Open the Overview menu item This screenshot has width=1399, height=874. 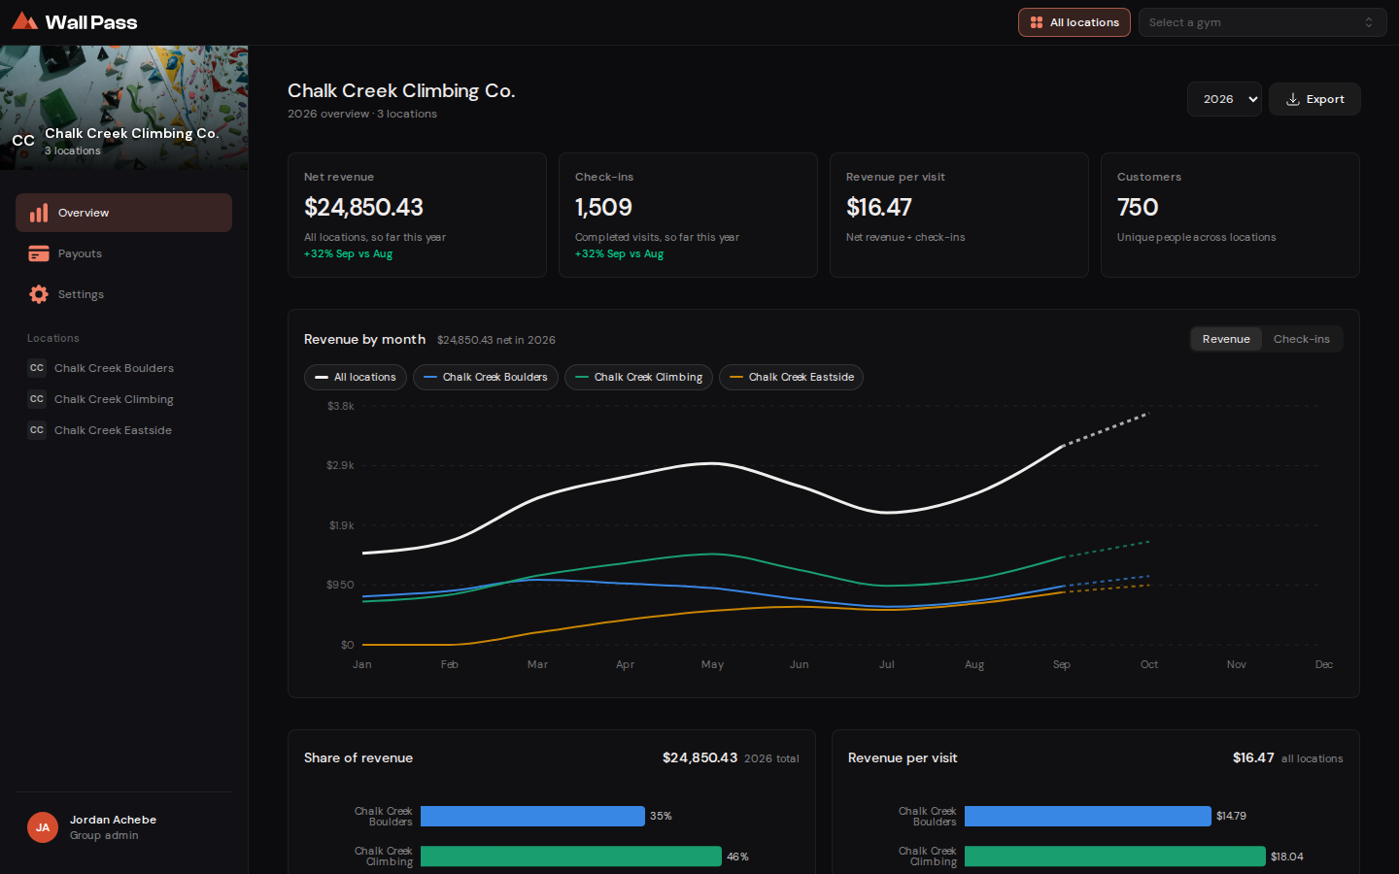pos(123,213)
